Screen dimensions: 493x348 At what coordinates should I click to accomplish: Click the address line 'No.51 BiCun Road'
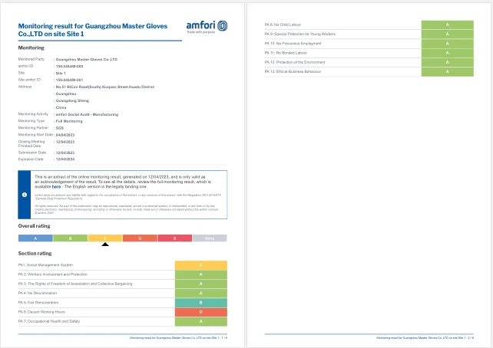click(x=105, y=87)
